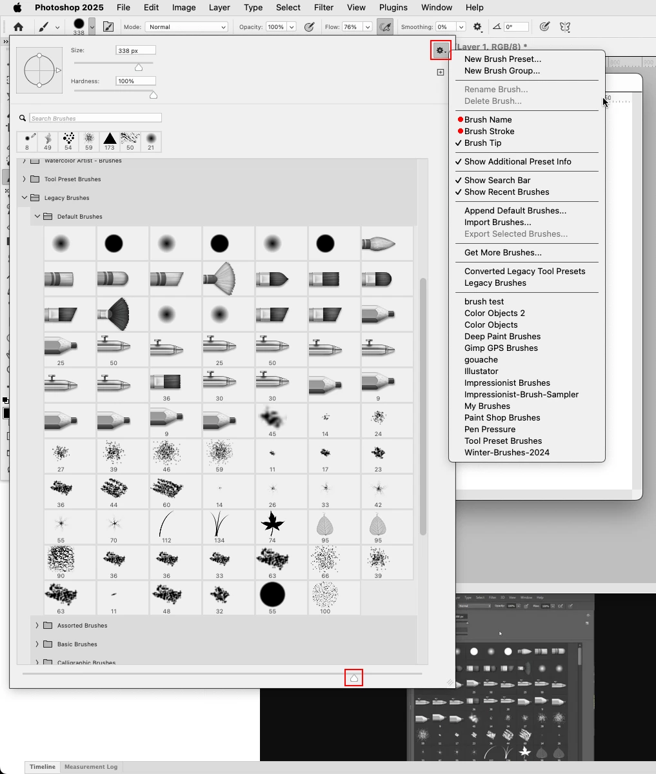Open the brush preset picker arrow

click(92, 26)
